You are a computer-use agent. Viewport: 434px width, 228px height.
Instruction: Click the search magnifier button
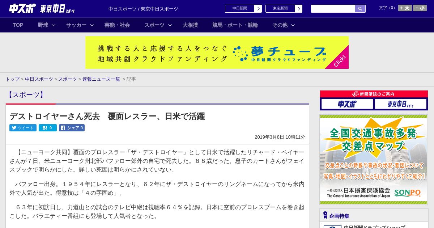pos(360,9)
